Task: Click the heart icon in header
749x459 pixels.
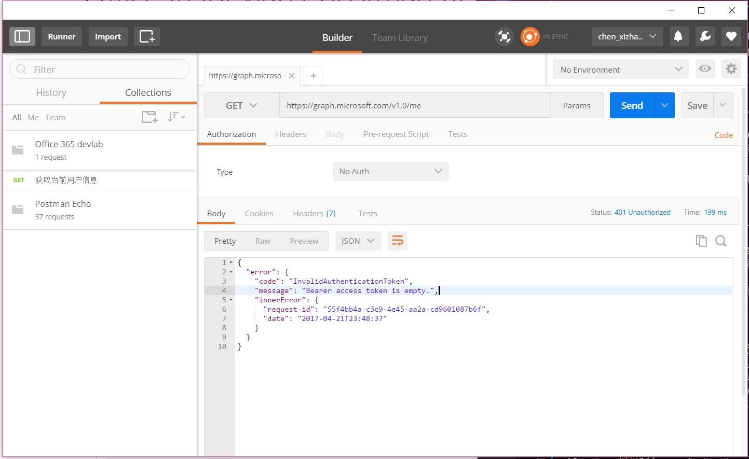Action: tap(731, 36)
